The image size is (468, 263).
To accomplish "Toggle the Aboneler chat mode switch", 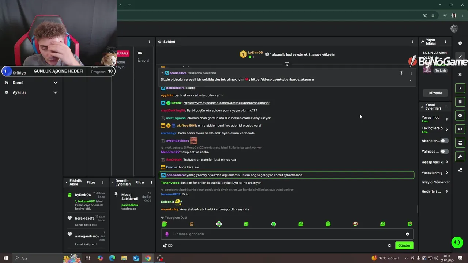I will click(444, 141).
